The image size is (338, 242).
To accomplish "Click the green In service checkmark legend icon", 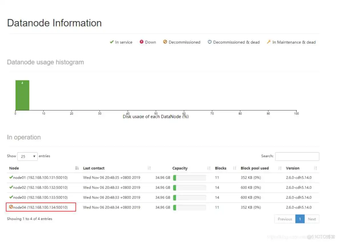I will click(112, 42).
